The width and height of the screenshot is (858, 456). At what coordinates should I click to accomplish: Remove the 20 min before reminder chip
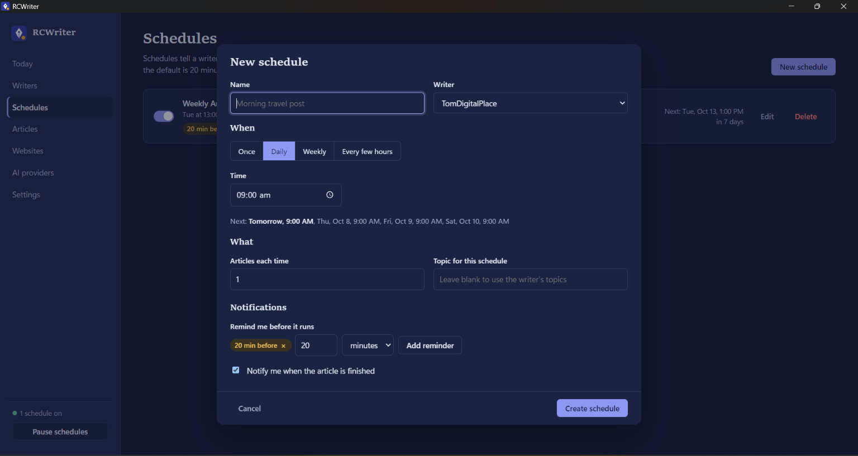283,346
